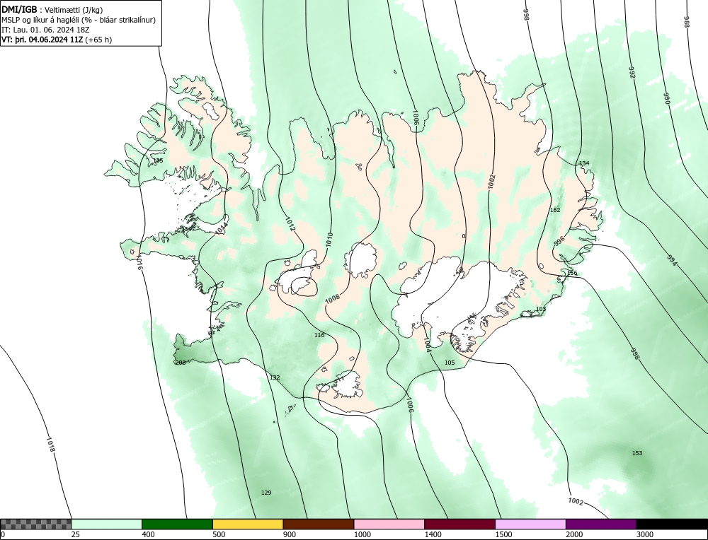Click the 1006 isobar label near the north coast

coord(416,117)
